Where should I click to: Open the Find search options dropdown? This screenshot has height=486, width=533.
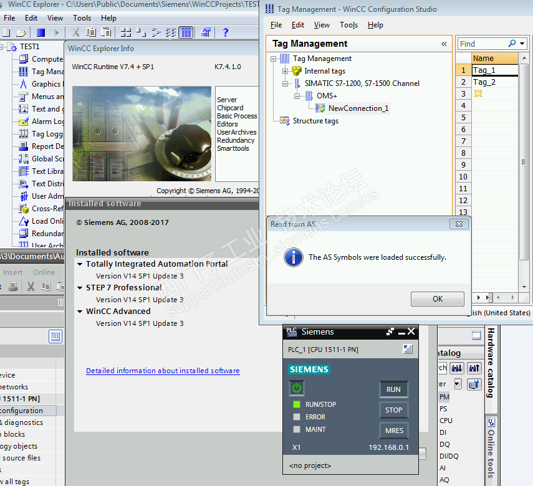point(522,44)
